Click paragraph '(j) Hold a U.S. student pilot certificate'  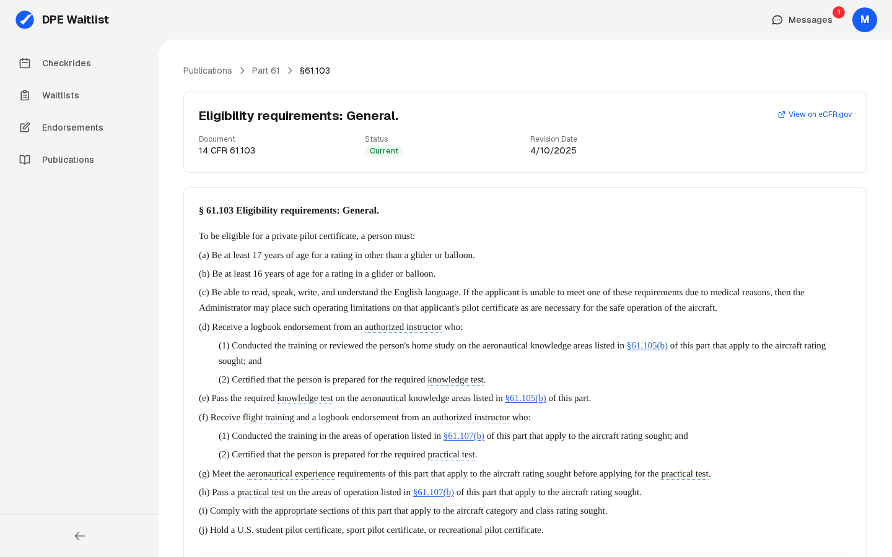point(371,530)
